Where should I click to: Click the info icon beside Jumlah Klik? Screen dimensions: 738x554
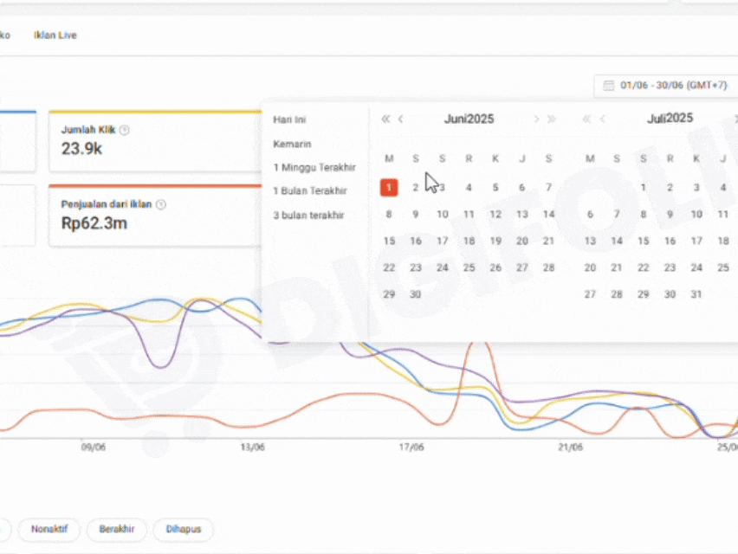click(x=124, y=130)
